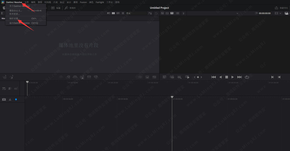Jump to the first frame of the timeline
This screenshot has height=151, width=290.
[x=213, y=77]
